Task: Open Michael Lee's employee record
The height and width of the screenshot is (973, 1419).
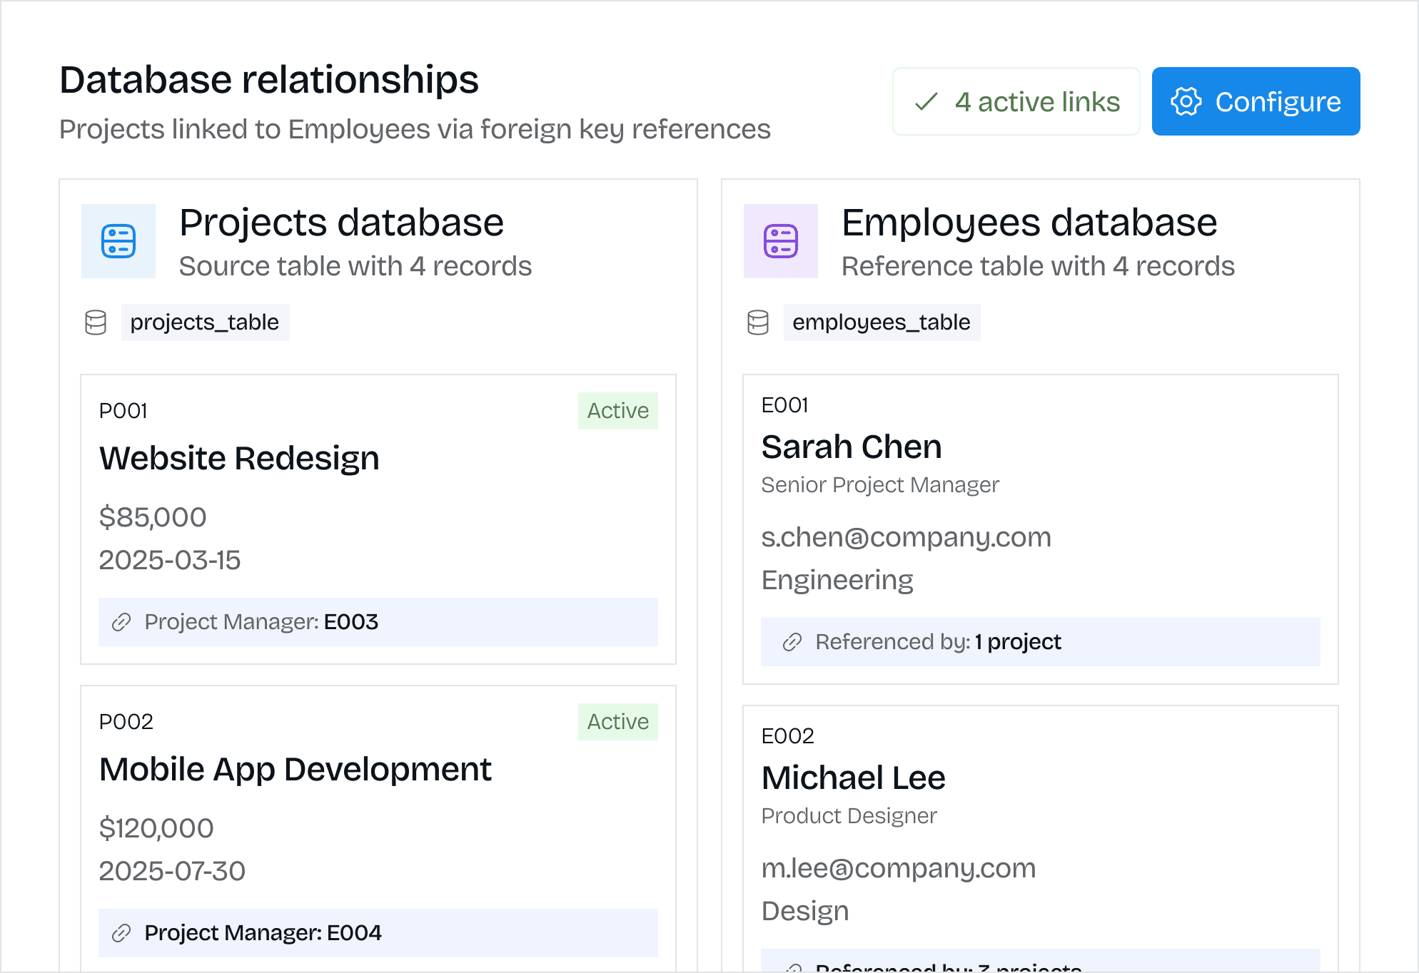Action: click(x=853, y=778)
